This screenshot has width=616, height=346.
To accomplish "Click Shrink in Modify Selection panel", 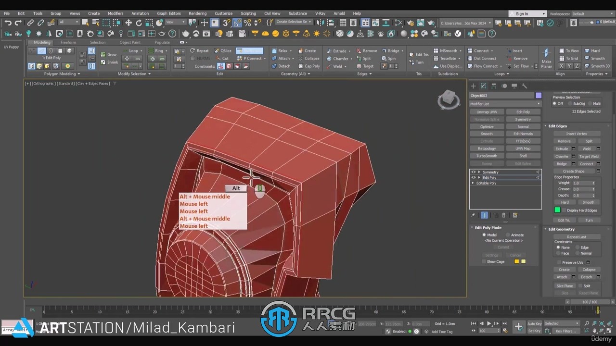I will click(110, 62).
